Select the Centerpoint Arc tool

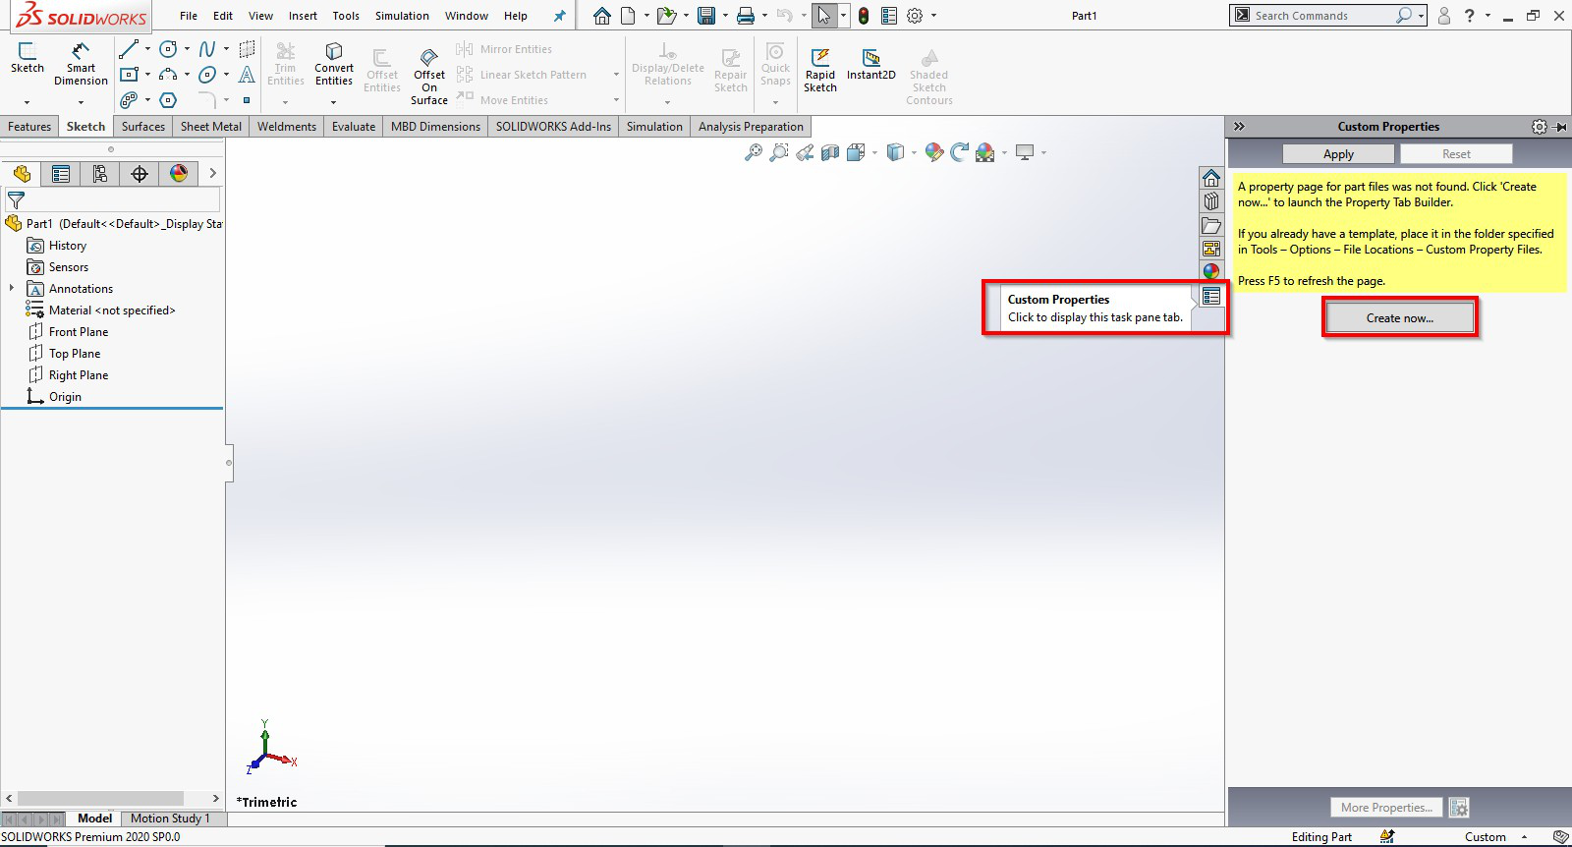[168, 75]
